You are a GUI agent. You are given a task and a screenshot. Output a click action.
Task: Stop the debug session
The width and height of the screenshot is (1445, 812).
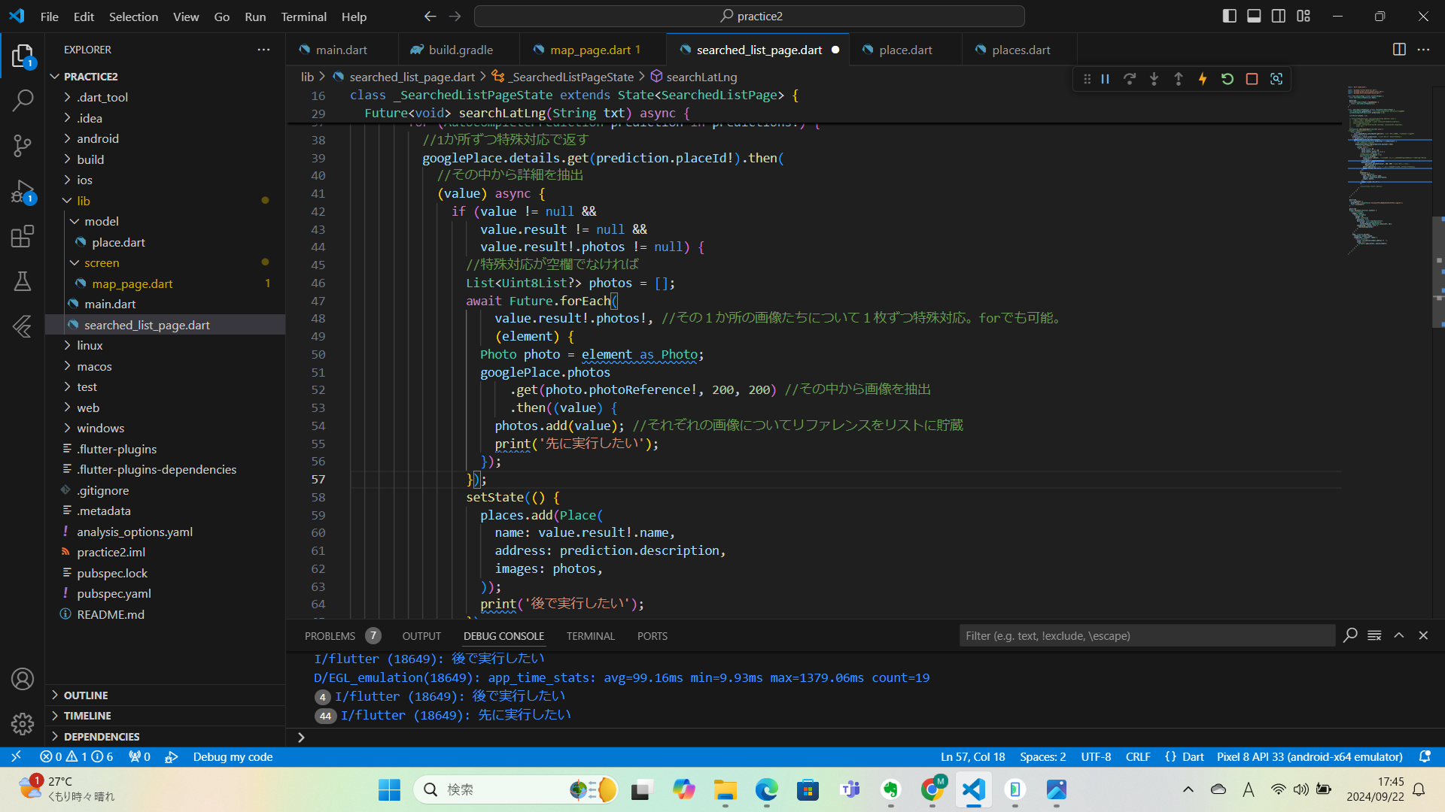(1252, 79)
